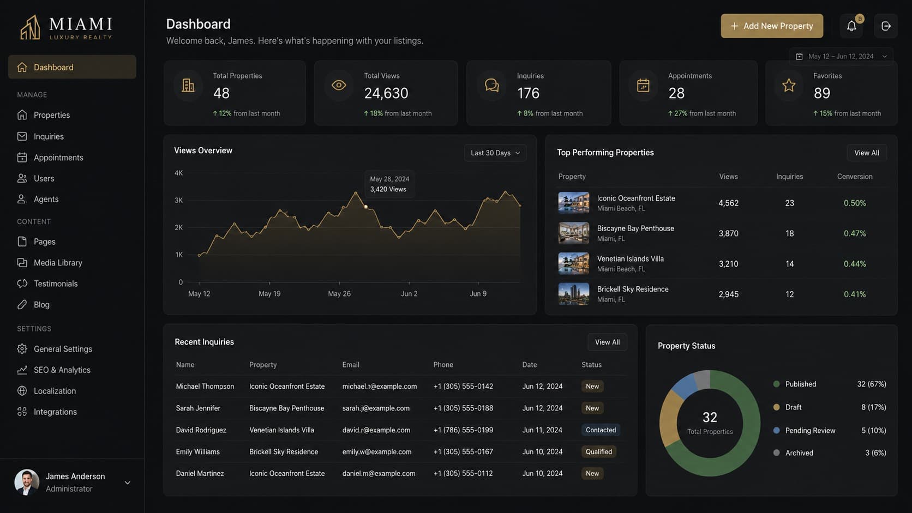Open Localization settings in sidebar
Viewport: 912px width, 513px height.
(72, 391)
